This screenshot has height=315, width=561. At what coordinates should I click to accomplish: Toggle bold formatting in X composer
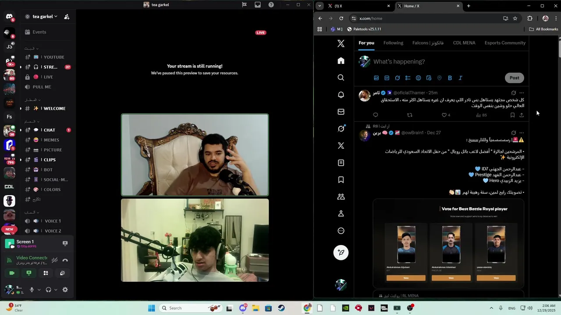[450, 78]
